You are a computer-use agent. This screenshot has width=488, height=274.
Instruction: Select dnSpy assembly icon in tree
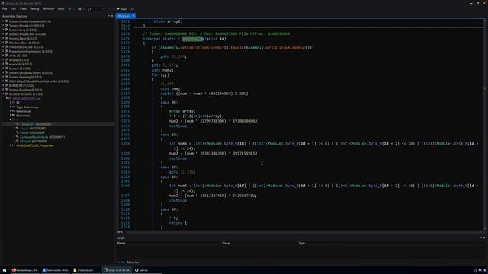coord(6,60)
